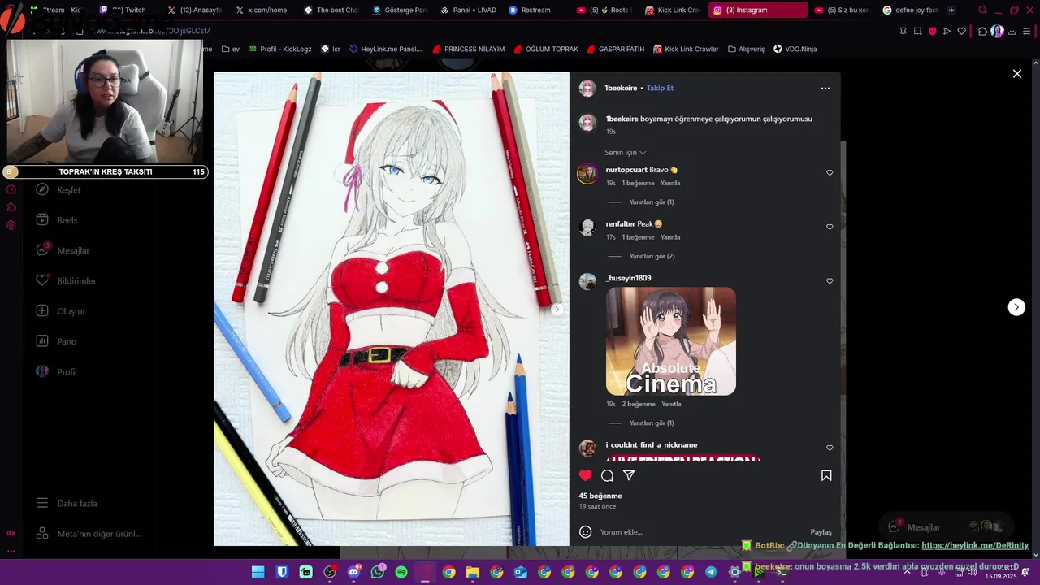The image size is (1040, 585).
Task: Like _huseyin1809's comment
Action: pos(830,281)
